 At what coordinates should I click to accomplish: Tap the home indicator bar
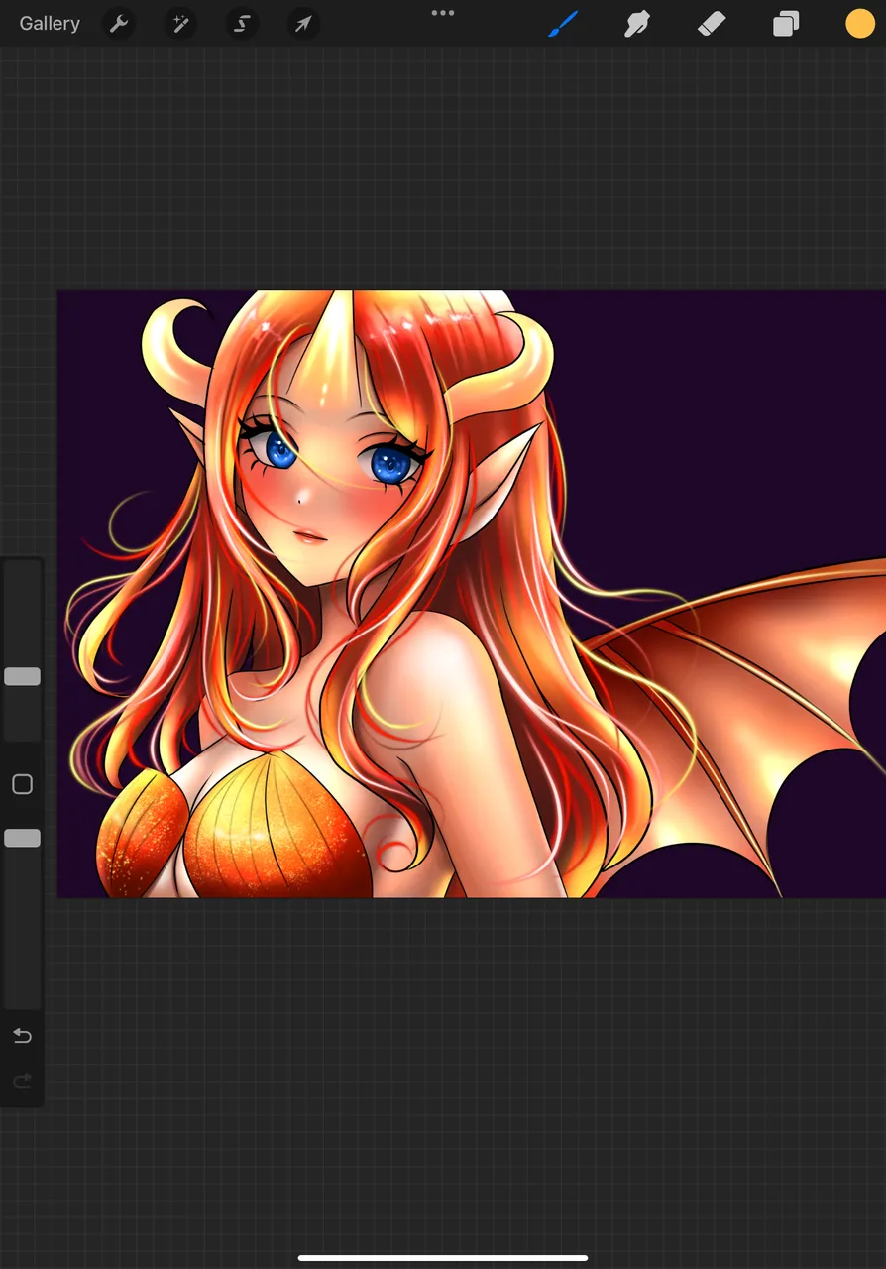point(443,1258)
